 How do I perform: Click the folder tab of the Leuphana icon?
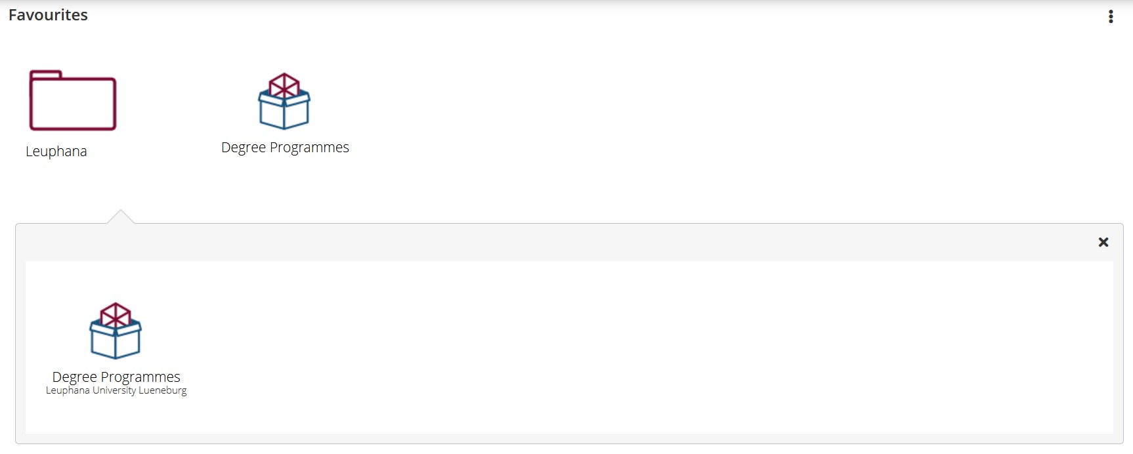[46, 74]
